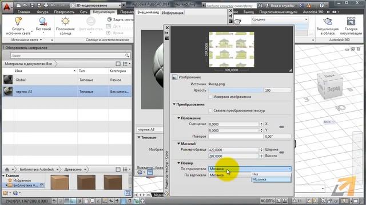Image resolution: width=366 pixels, height=205 pixels.
Task: Expand the Библиотека Autodesk breadcrumb dropdown
Action: [57, 170]
